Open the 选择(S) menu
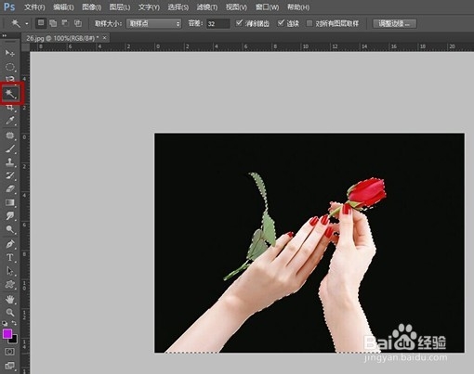Screen dimensions: 474x374 [x=178, y=6]
